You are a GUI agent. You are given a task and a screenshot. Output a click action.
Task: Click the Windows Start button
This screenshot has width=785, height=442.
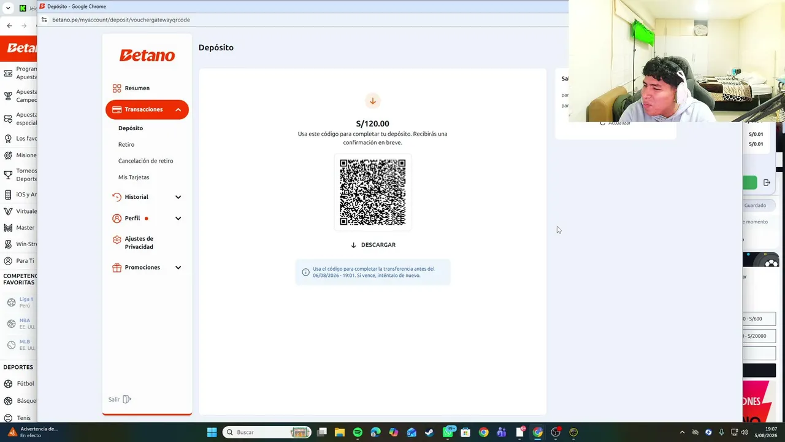tap(212, 432)
